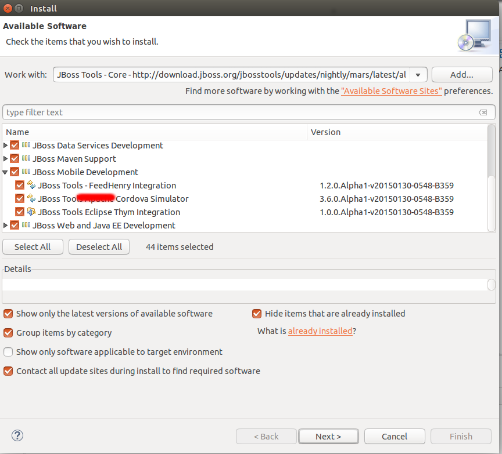The image size is (502, 454).
Task: Uncheck JBoss Data Services Development
Action: click(15, 146)
